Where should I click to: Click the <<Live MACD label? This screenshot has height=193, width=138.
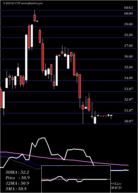point(116,186)
